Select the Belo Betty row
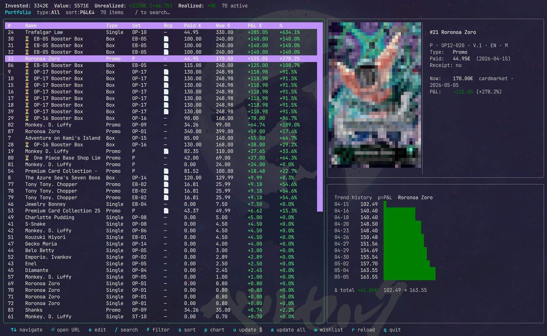 tap(161, 250)
